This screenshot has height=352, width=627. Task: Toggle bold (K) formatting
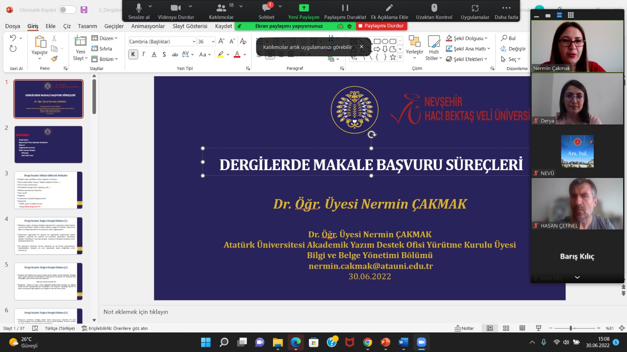[x=133, y=54]
